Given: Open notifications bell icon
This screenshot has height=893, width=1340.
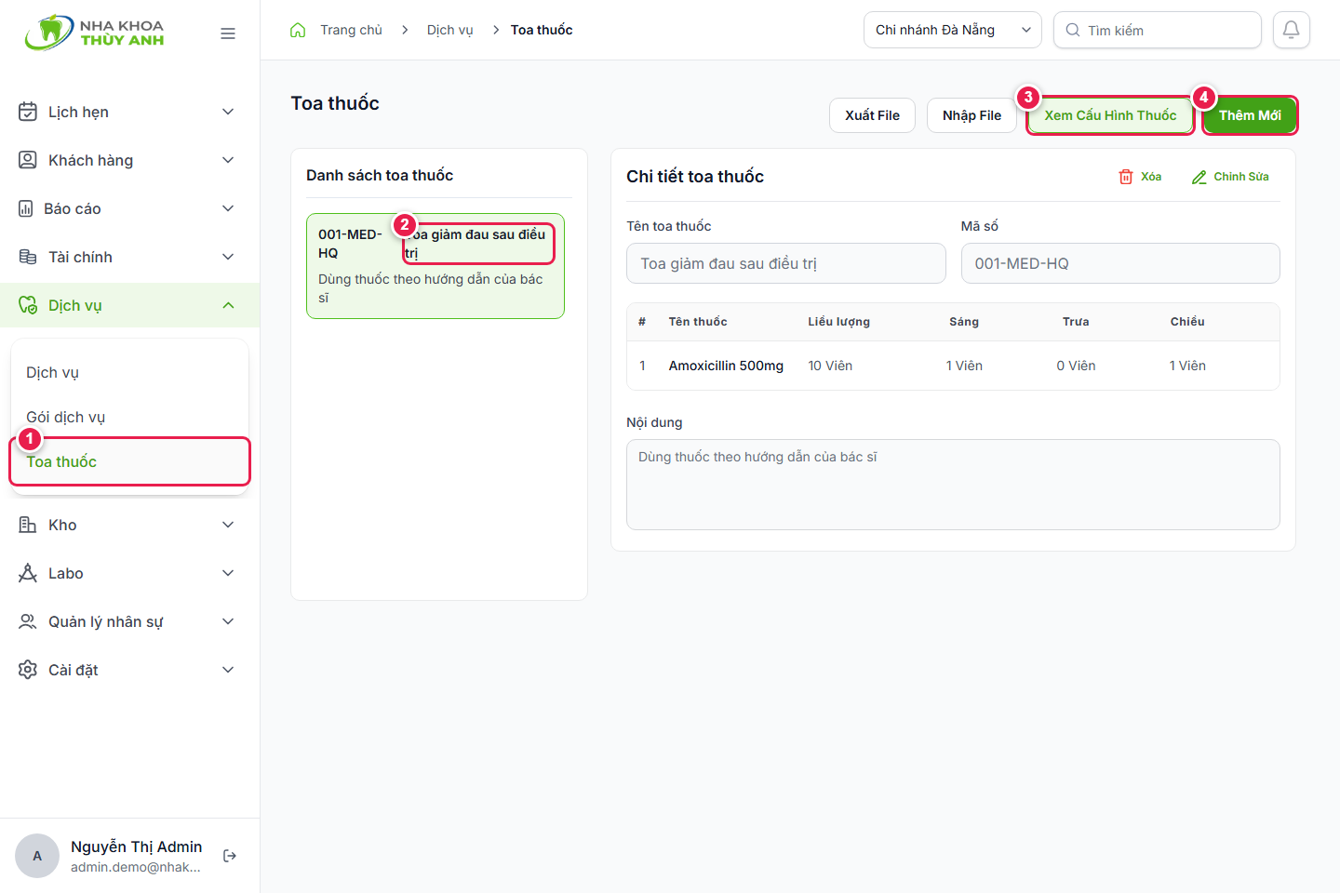Looking at the screenshot, I should (1292, 30).
